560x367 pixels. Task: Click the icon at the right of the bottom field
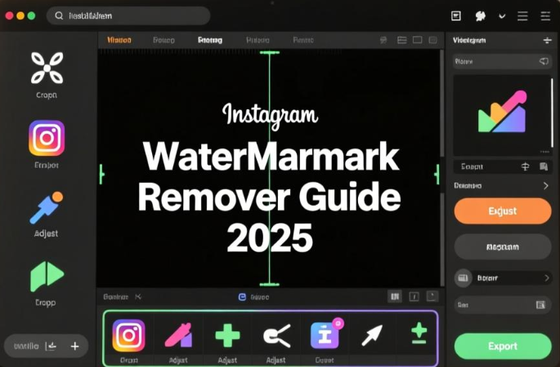tap(540, 305)
